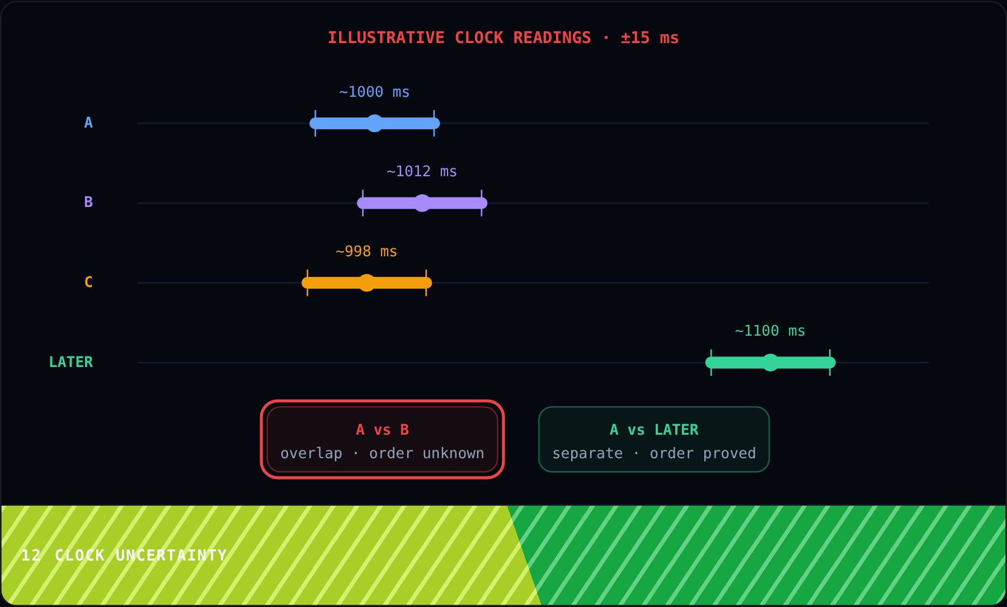Click the purple center dot on row B
Screen dimensions: 1007x607
(x=422, y=203)
